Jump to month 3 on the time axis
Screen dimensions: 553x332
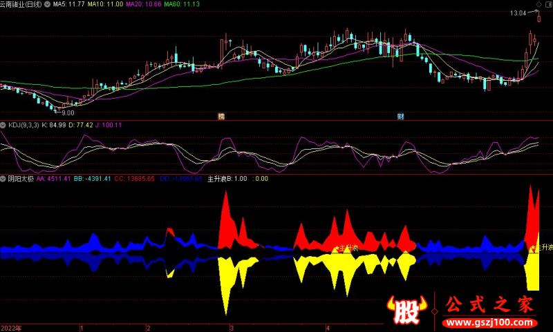(x=232, y=328)
